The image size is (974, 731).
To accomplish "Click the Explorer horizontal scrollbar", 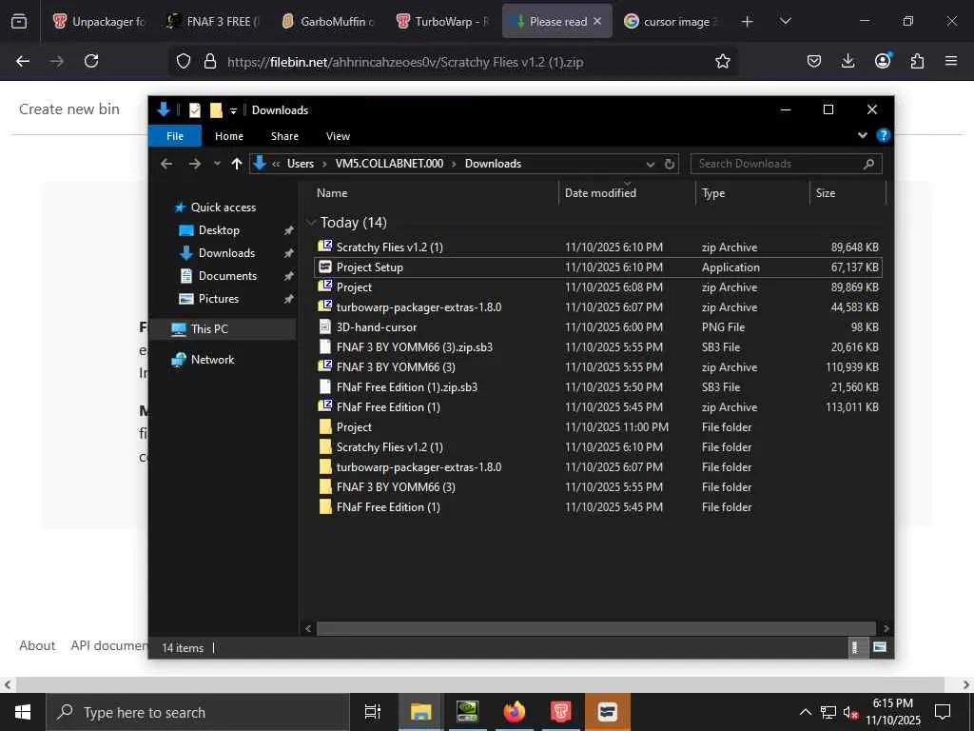I will pos(595,628).
